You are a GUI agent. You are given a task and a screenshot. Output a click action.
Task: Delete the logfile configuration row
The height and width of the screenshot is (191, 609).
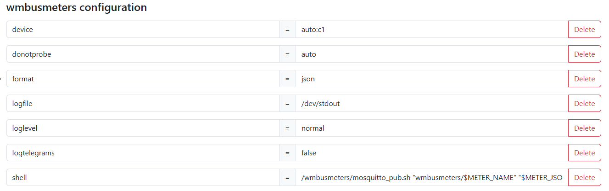point(584,103)
